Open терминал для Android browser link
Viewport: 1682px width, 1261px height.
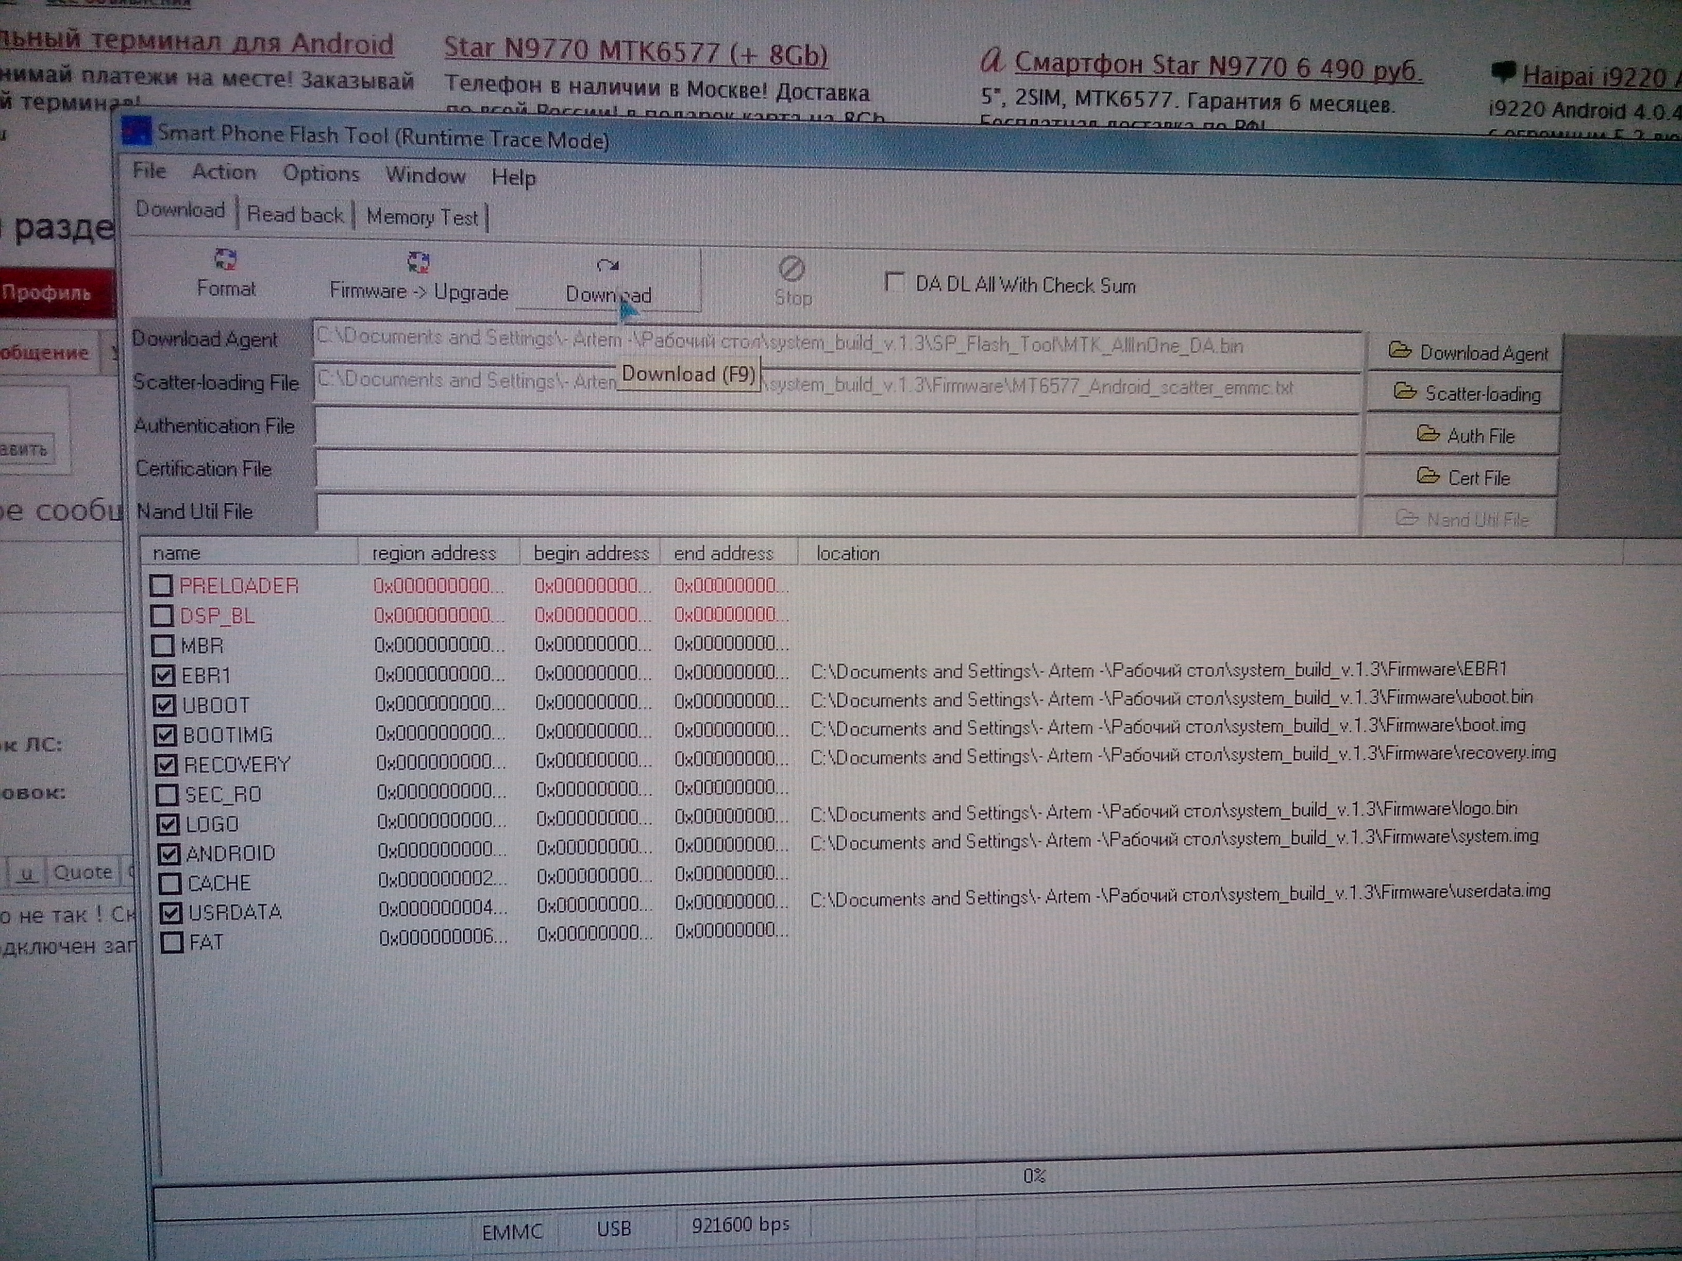[197, 42]
